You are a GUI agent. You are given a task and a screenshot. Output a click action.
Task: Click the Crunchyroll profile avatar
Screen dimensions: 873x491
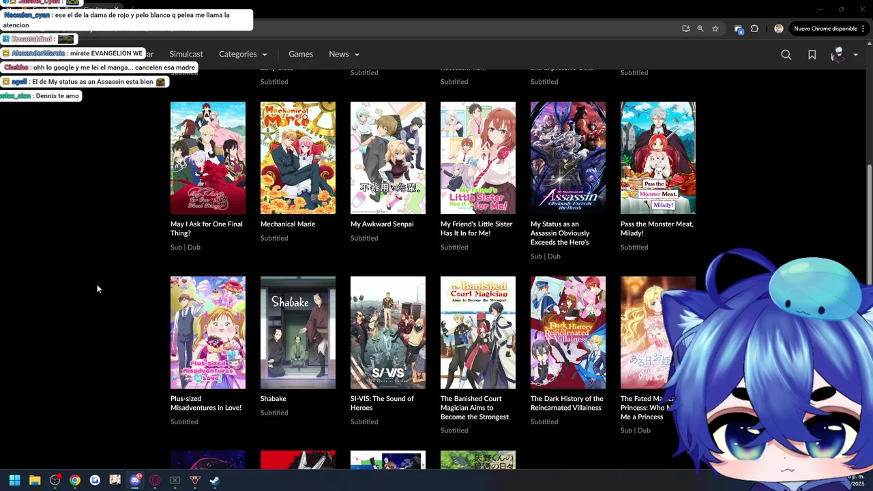[x=838, y=55]
